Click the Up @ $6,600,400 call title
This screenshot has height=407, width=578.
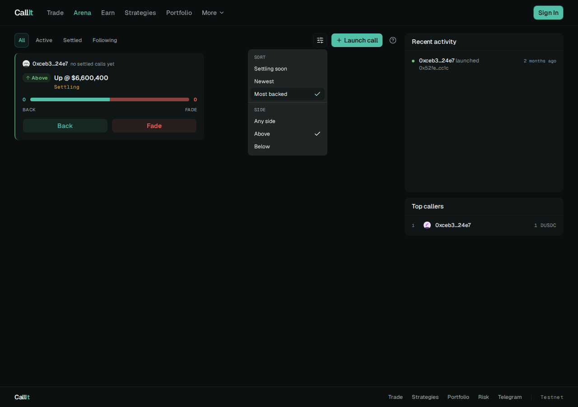pos(81,78)
